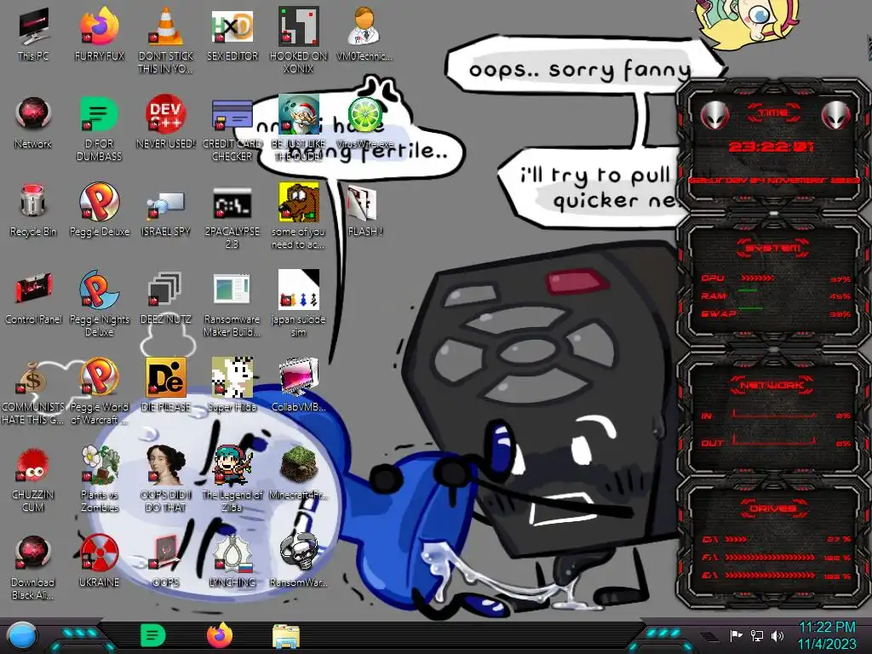Click the Start orb button
This screenshot has width=872, height=654.
click(22, 636)
